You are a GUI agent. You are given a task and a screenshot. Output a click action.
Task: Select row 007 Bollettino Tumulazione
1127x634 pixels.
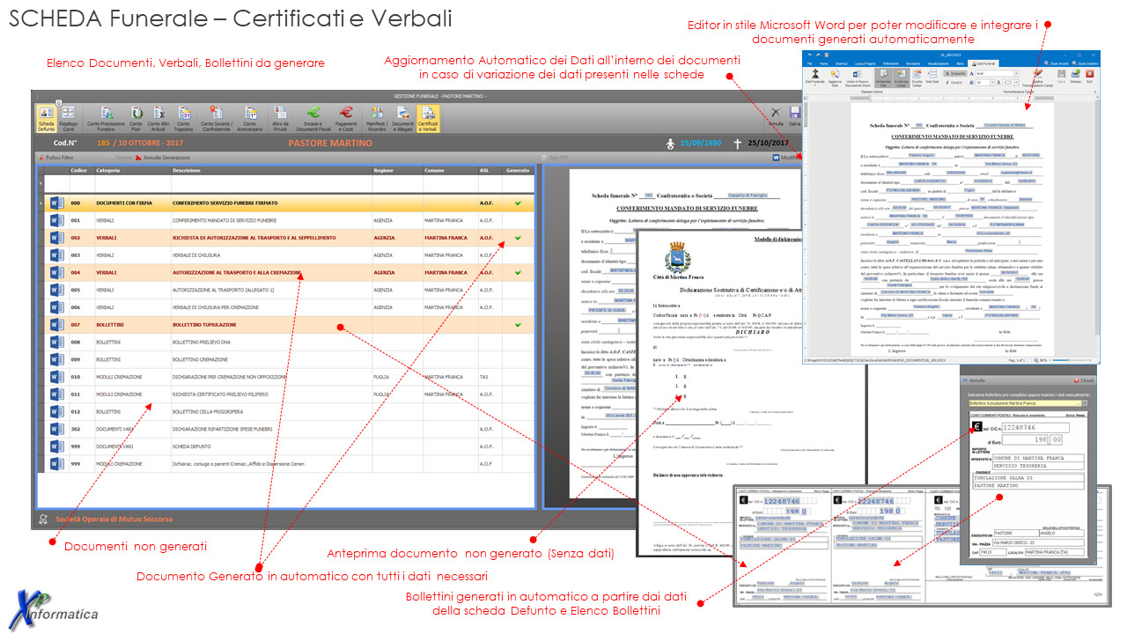(x=284, y=325)
